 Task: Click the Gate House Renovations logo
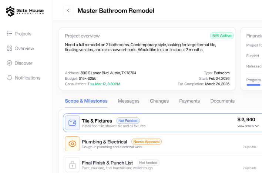(25, 11)
